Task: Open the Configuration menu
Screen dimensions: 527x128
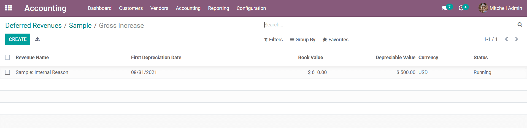Action: click(251, 8)
